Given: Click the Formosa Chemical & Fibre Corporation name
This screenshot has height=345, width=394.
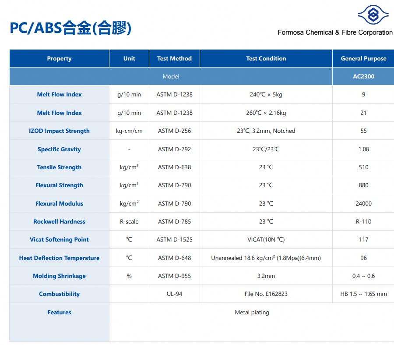Looking at the screenshot, I should [335, 32].
